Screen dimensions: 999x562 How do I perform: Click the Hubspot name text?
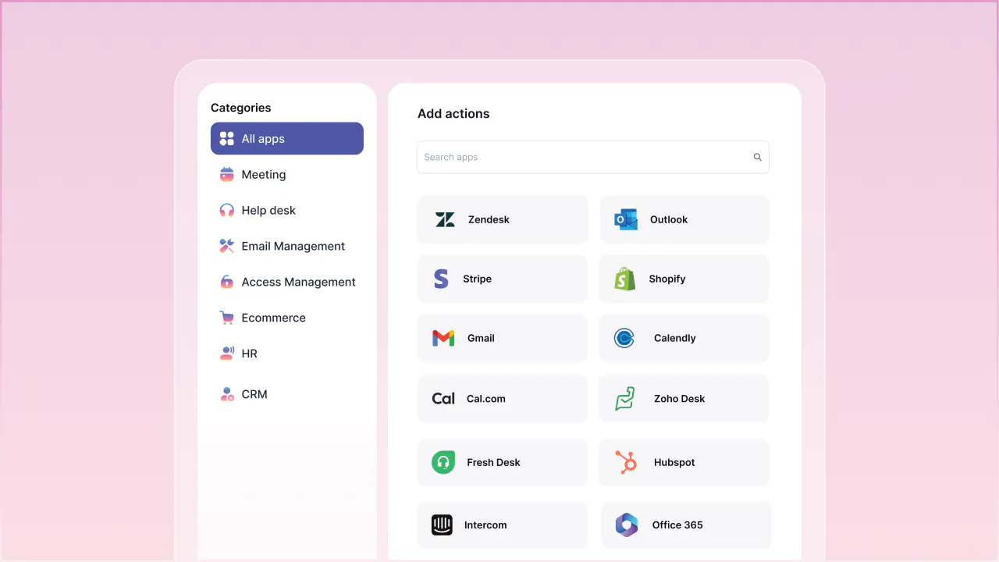click(674, 462)
